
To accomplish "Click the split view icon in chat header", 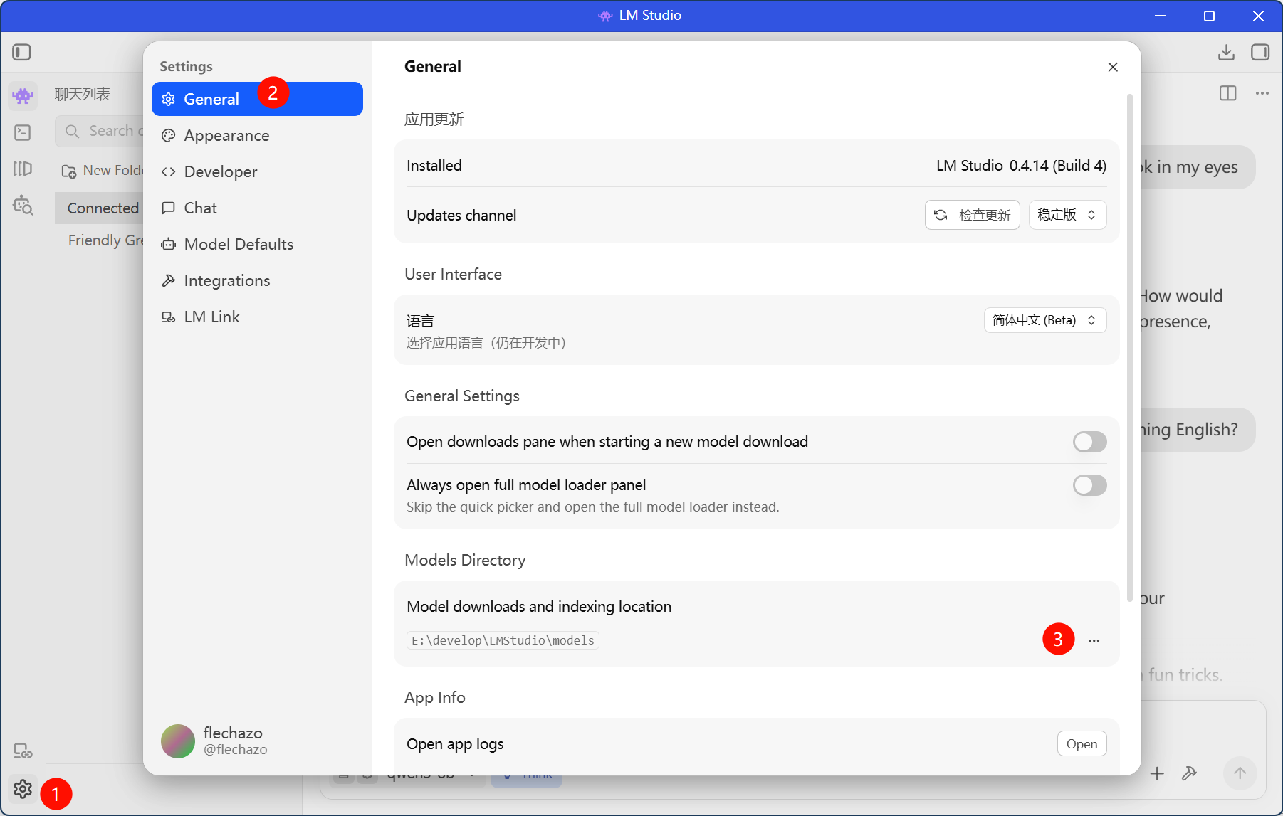I will click(1228, 93).
